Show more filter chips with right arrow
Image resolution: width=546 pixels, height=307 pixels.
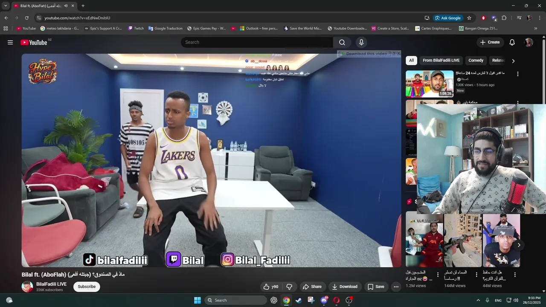click(513, 61)
